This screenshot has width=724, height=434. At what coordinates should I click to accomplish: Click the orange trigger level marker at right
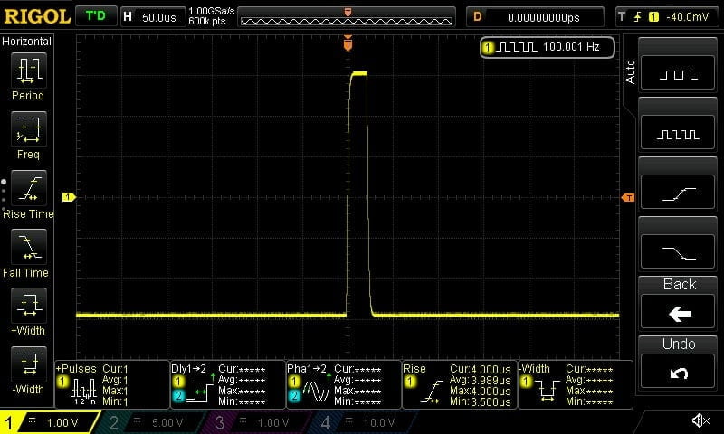point(628,197)
